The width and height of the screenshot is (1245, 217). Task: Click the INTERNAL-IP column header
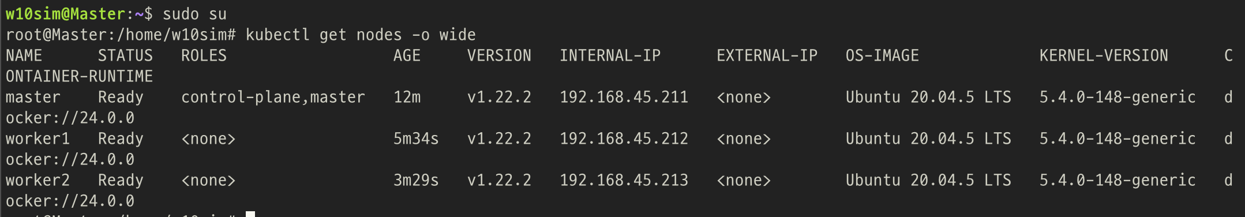pos(610,55)
